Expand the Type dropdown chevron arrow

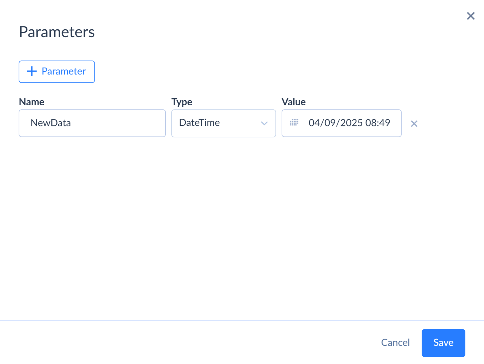[x=264, y=123]
